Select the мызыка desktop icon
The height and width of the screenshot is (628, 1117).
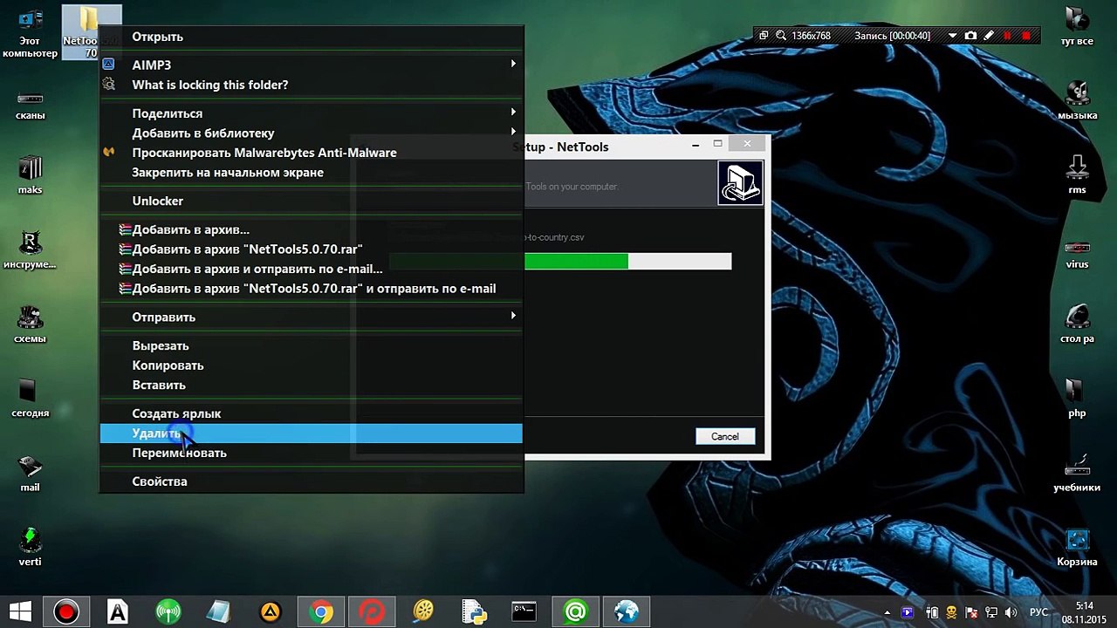(x=1077, y=101)
